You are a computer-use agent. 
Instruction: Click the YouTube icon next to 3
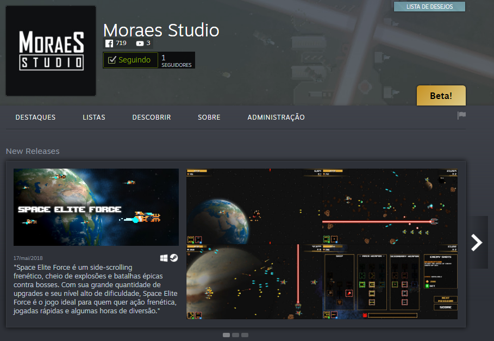tap(140, 44)
